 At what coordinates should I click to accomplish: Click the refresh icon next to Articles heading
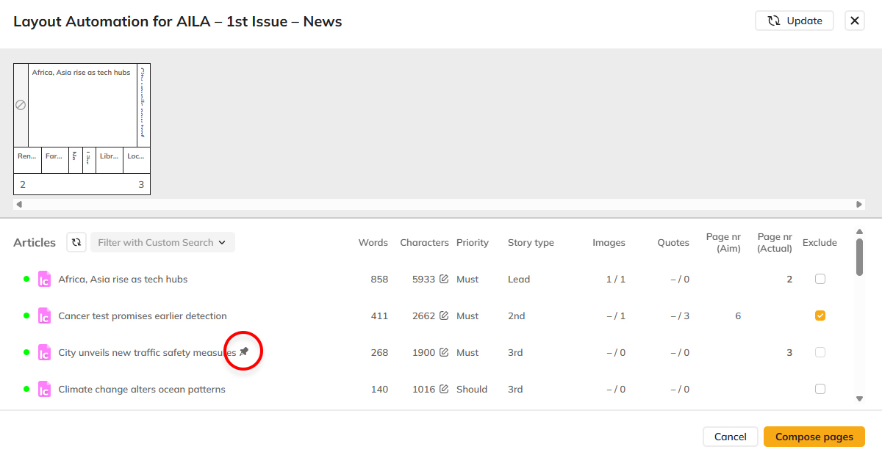click(76, 242)
